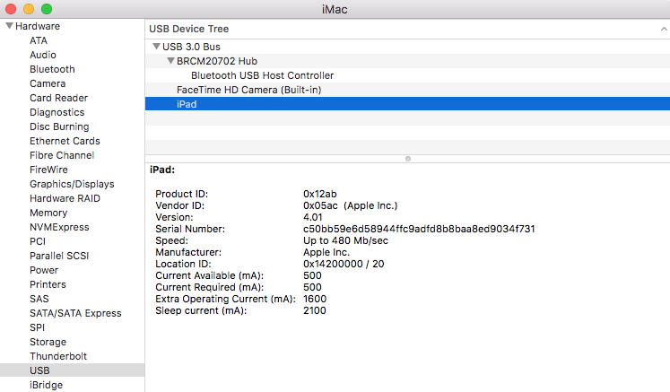Select Thunderbolt in the sidebar
Screen dimensions: 670x392
[x=58, y=356]
